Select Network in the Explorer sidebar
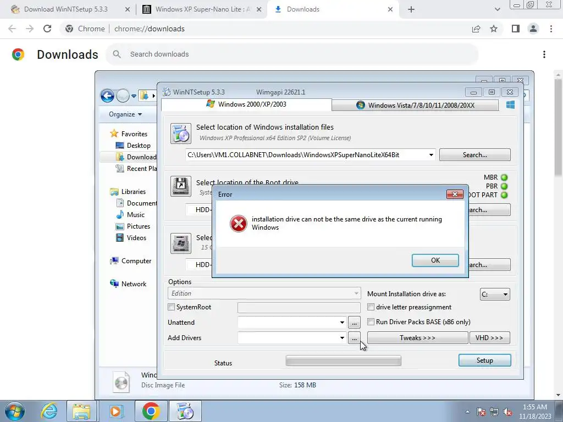The width and height of the screenshot is (563, 422). point(134,284)
